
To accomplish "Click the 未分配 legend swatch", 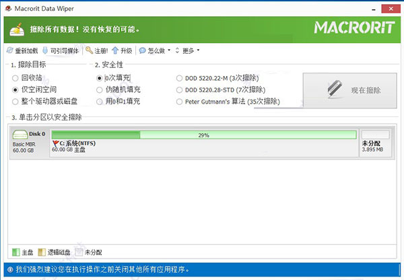I will point(79,252).
